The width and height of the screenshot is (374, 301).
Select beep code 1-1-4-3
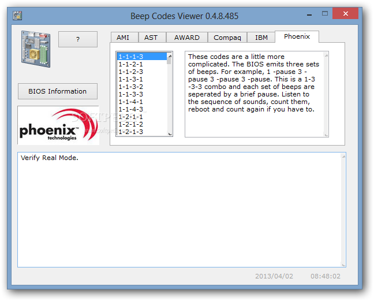click(x=142, y=109)
